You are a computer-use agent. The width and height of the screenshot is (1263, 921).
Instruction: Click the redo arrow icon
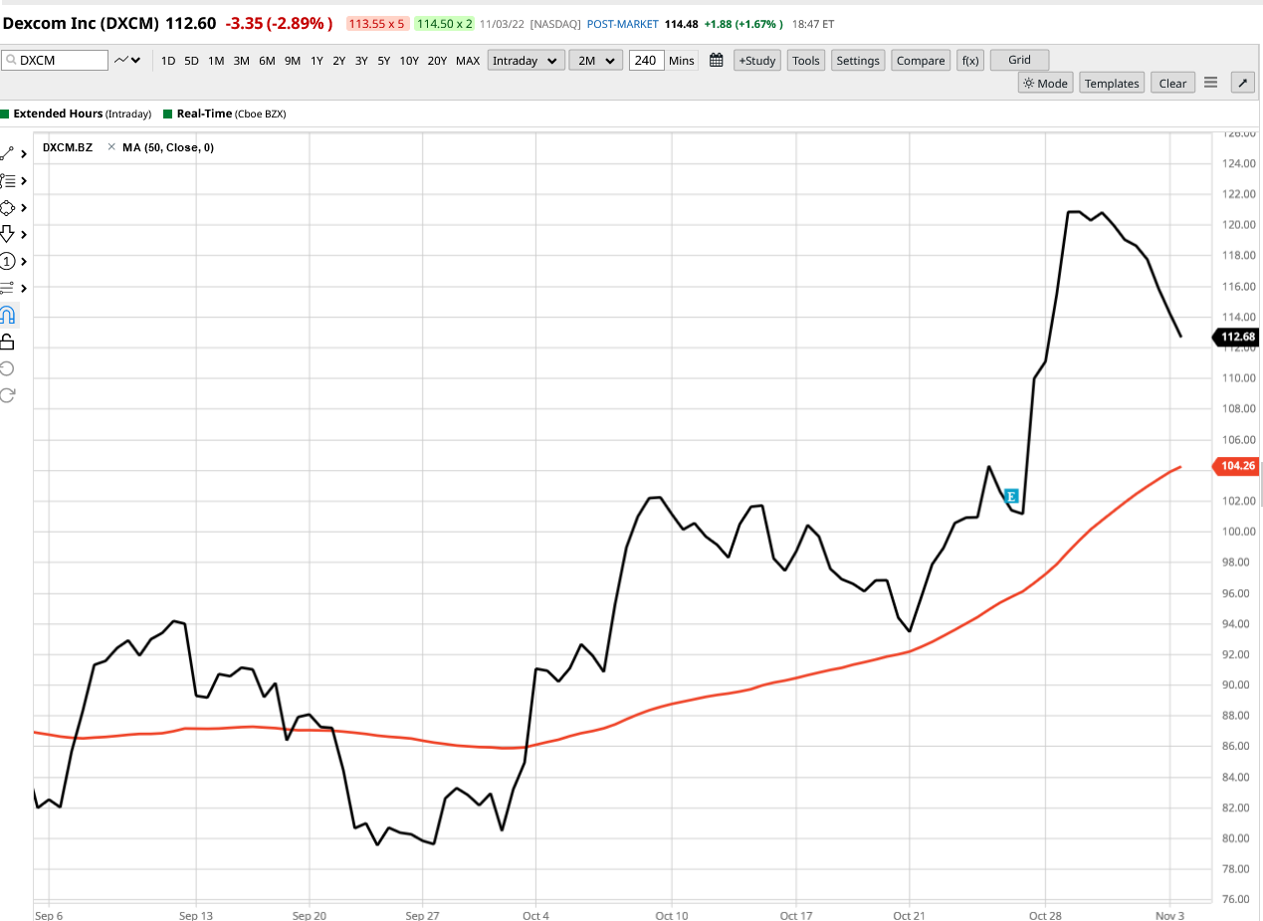[x=8, y=395]
